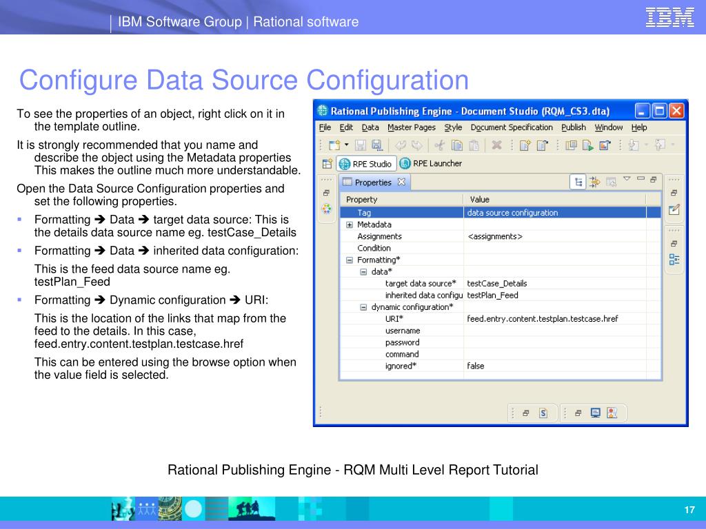The height and width of the screenshot is (529, 706).
Task: Click the Value column header
Action: (555, 199)
